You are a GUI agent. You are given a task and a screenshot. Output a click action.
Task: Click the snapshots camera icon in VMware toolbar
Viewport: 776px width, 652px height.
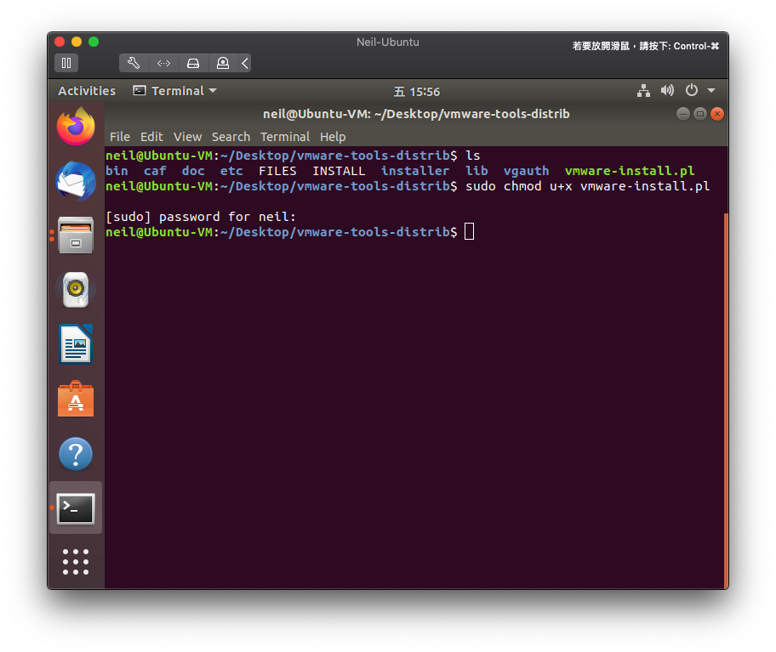(x=222, y=63)
